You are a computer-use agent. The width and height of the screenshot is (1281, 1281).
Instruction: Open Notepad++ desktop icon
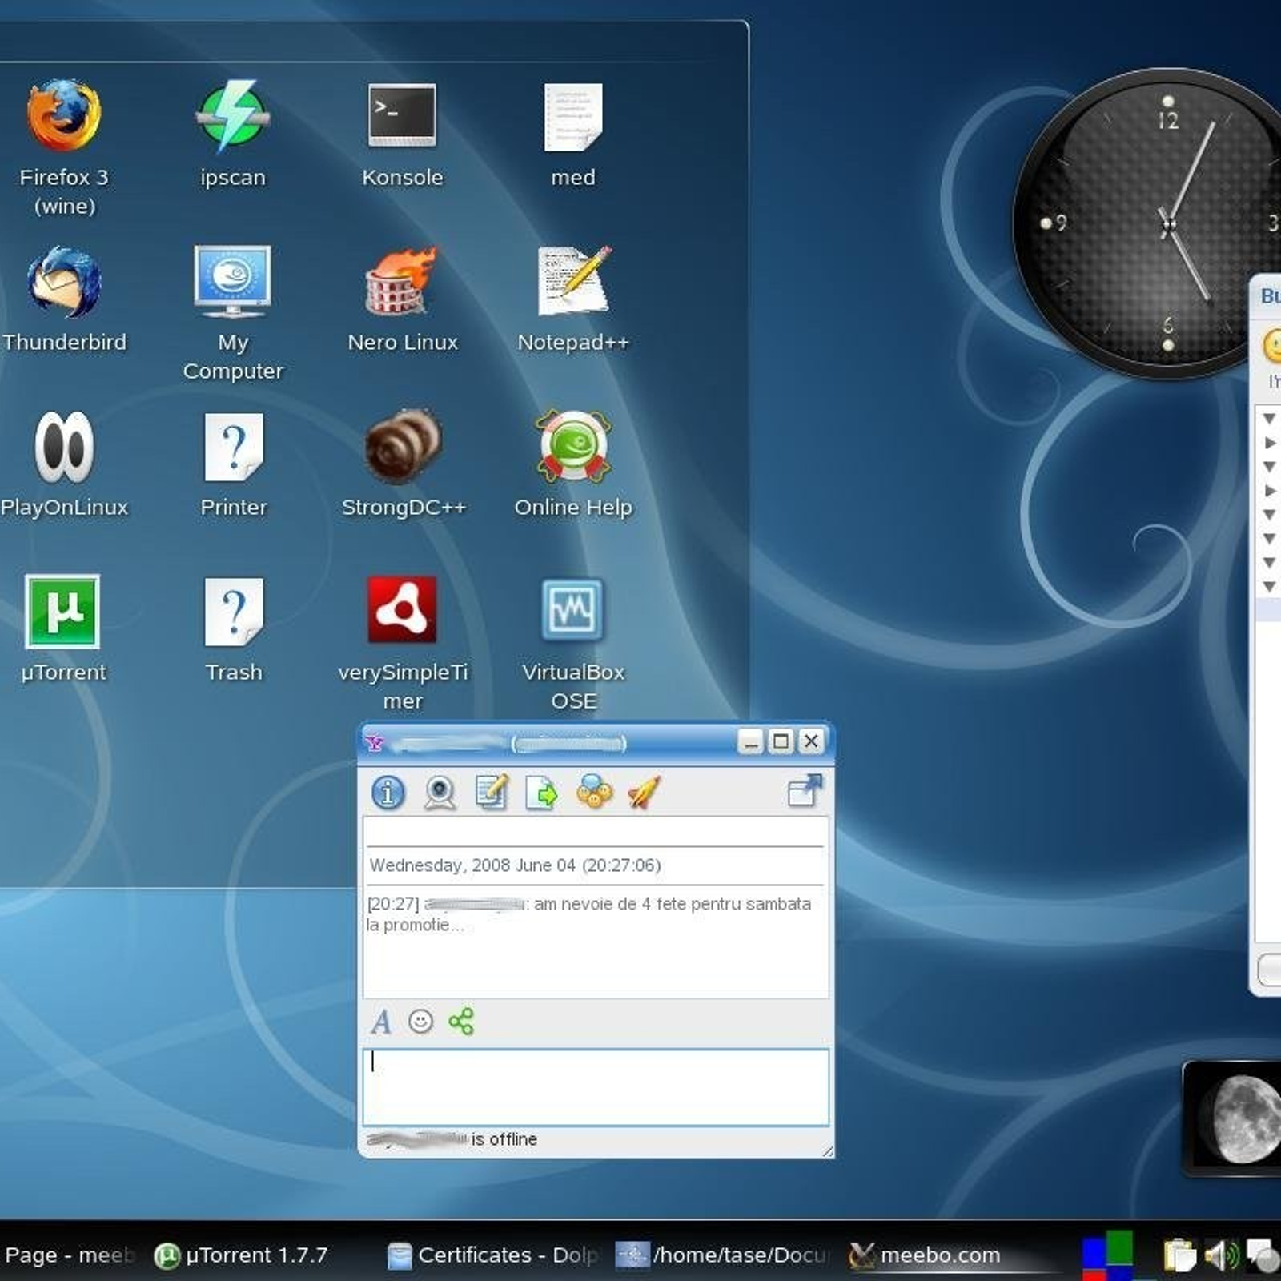tap(573, 282)
